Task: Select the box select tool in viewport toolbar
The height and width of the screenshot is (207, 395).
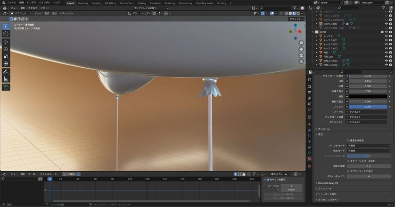Action: pyautogui.click(x=6, y=27)
